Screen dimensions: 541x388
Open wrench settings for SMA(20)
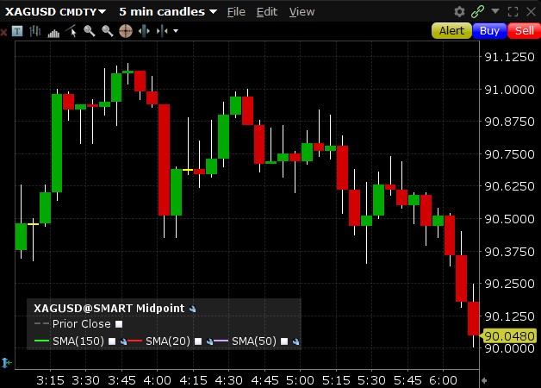click(x=210, y=341)
